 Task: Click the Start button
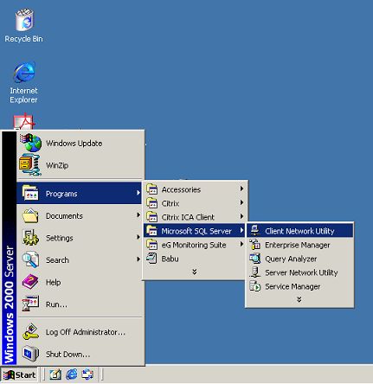19,374
